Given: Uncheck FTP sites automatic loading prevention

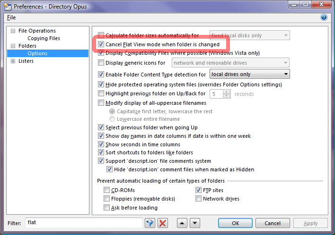Looking at the screenshot, I should click(199, 190).
